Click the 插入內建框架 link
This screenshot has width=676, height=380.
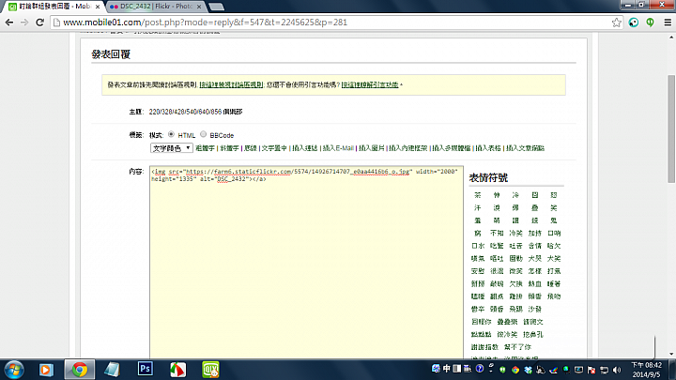tap(408, 148)
